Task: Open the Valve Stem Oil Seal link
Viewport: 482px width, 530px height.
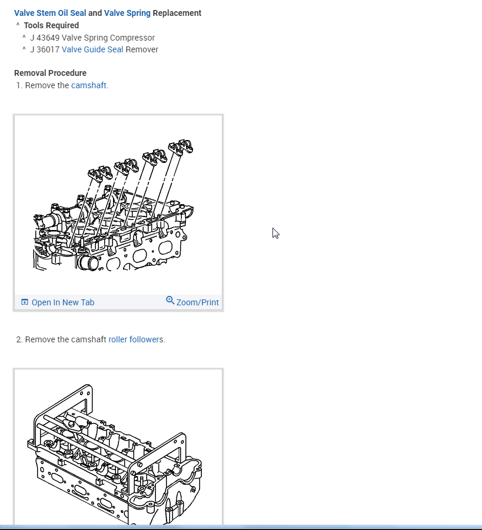Action: tap(50, 13)
